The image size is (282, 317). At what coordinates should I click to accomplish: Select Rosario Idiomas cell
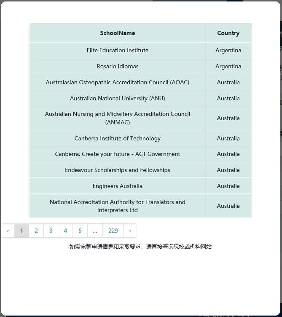tap(118, 66)
